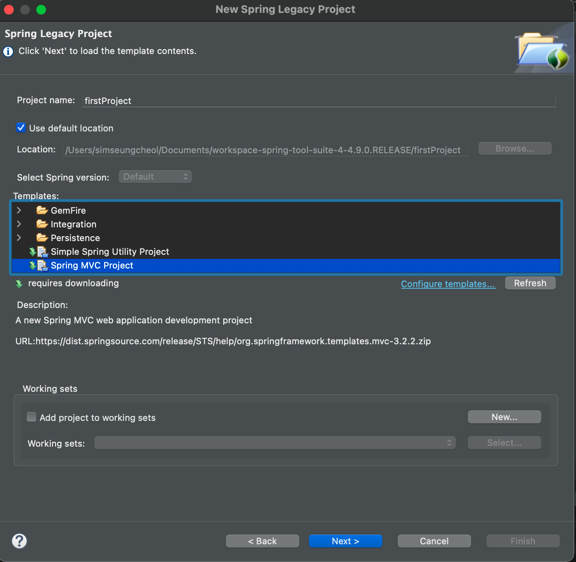The image size is (576, 562).
Task: Open help with the question mark icon
Action: click(x=19, y=541)
